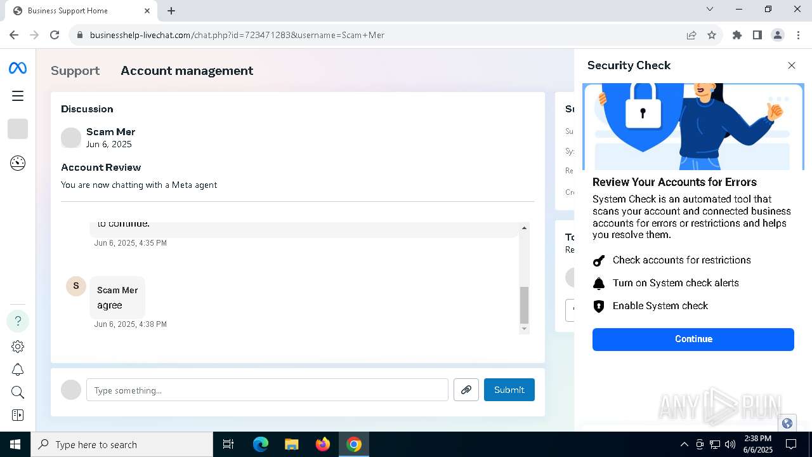The height and width of the screenshot is (457, 812).
Task: Open the settings gear in sidebar
Action: point(18,347)
